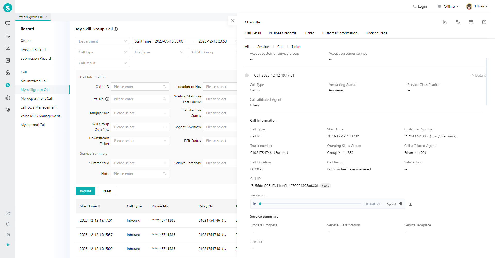Click the search icon in Note field

tap(164, 174)
